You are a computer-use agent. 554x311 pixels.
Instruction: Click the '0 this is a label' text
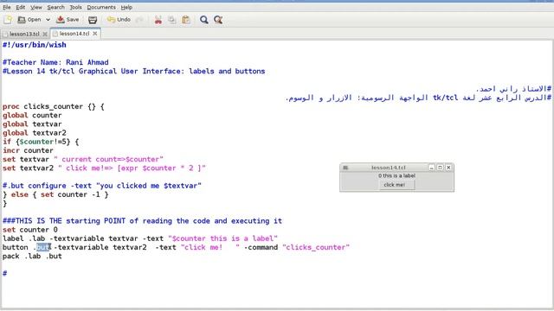point(396,175)
